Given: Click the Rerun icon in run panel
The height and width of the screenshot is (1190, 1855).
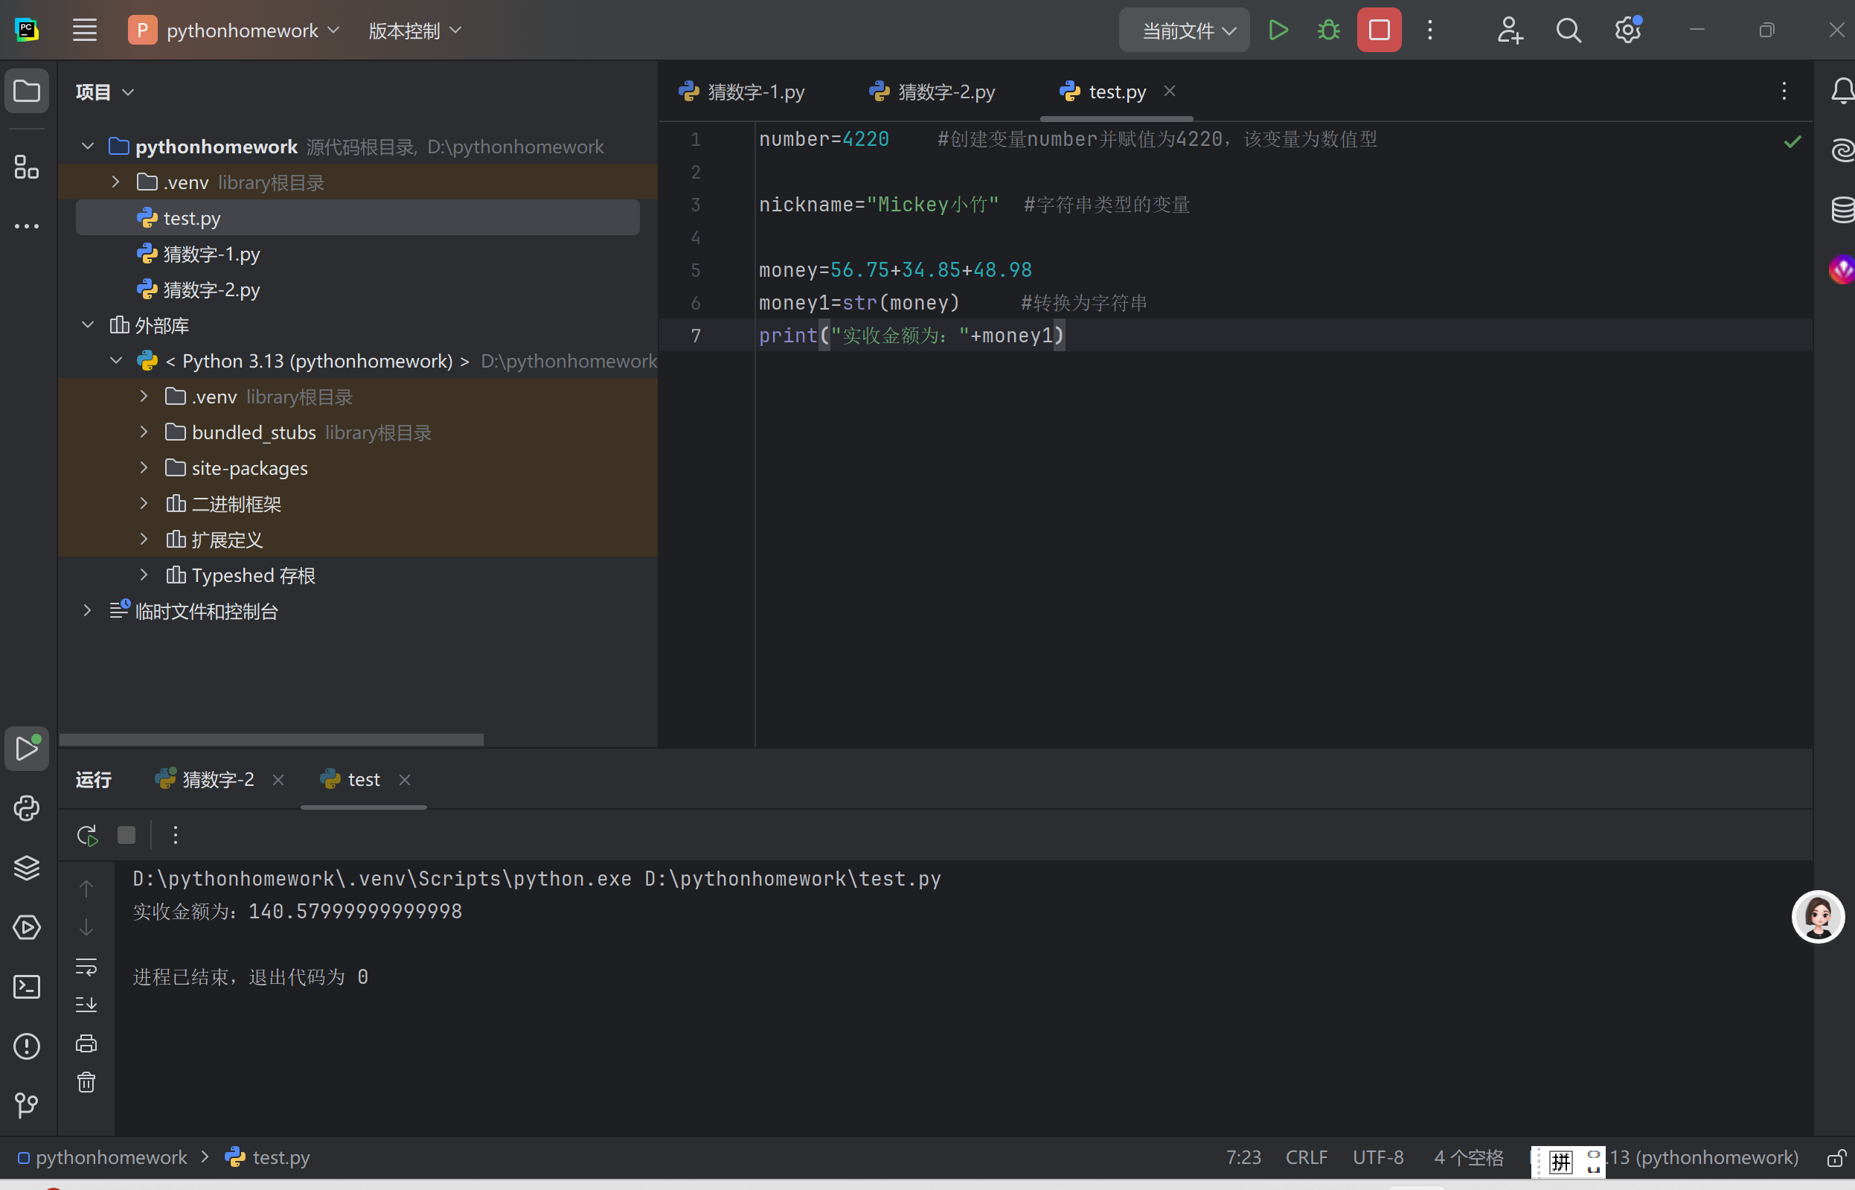Looking at the screenshot, I should [86, 835].
